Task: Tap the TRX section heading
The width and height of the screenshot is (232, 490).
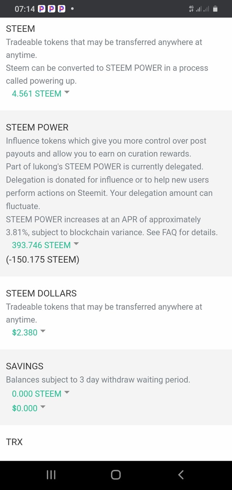Action: click(14, 442)
